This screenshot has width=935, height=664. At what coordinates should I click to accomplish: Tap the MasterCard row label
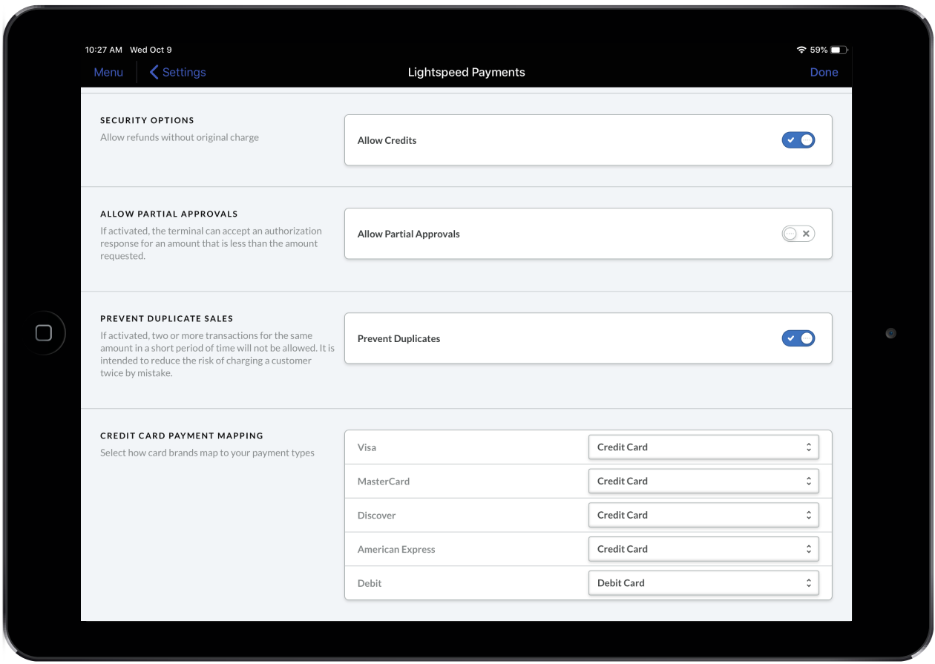point(384,481)
